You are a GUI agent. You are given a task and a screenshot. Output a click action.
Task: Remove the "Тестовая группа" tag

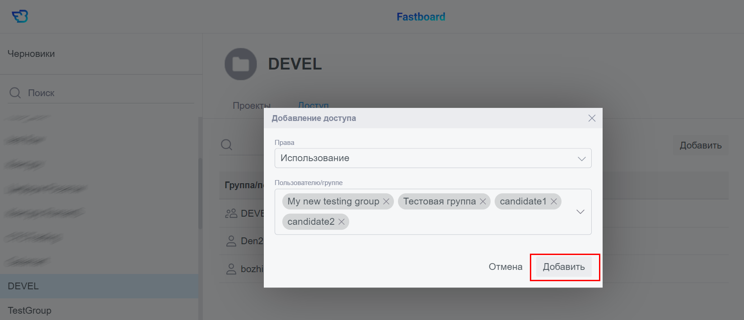tap(483, 202)
